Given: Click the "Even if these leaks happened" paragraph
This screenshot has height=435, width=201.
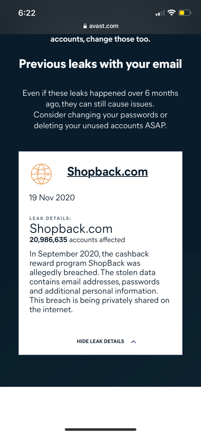Looking at the screenshot, I should click(100, 109).
